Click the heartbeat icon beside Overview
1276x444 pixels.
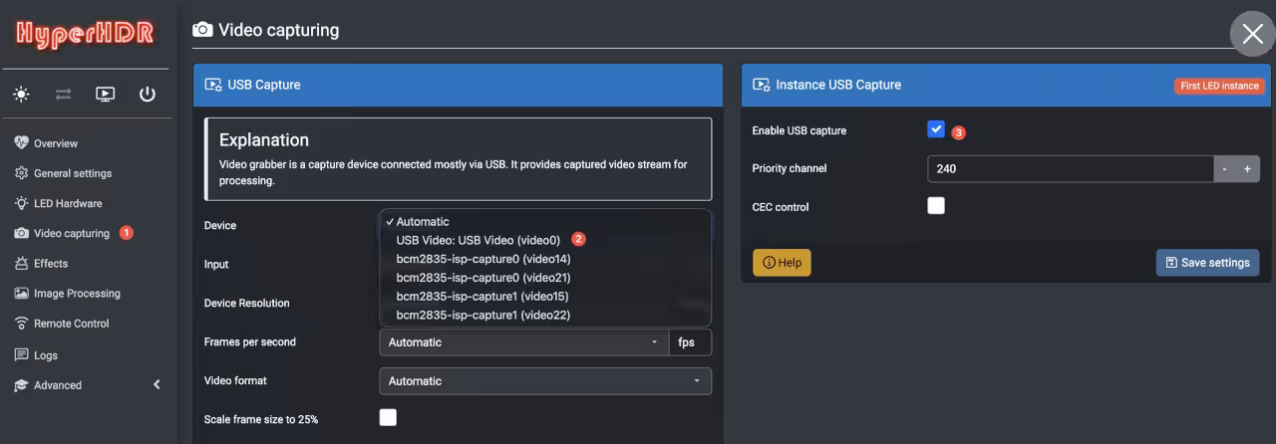22,142
